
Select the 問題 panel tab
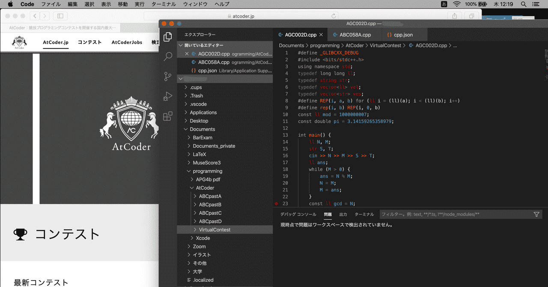click(328, 214)
